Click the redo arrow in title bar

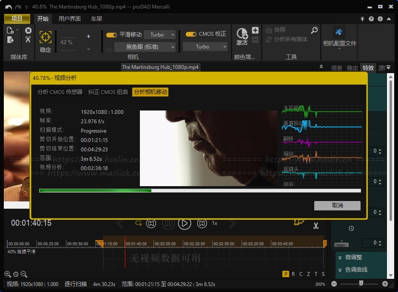[18, 7]
